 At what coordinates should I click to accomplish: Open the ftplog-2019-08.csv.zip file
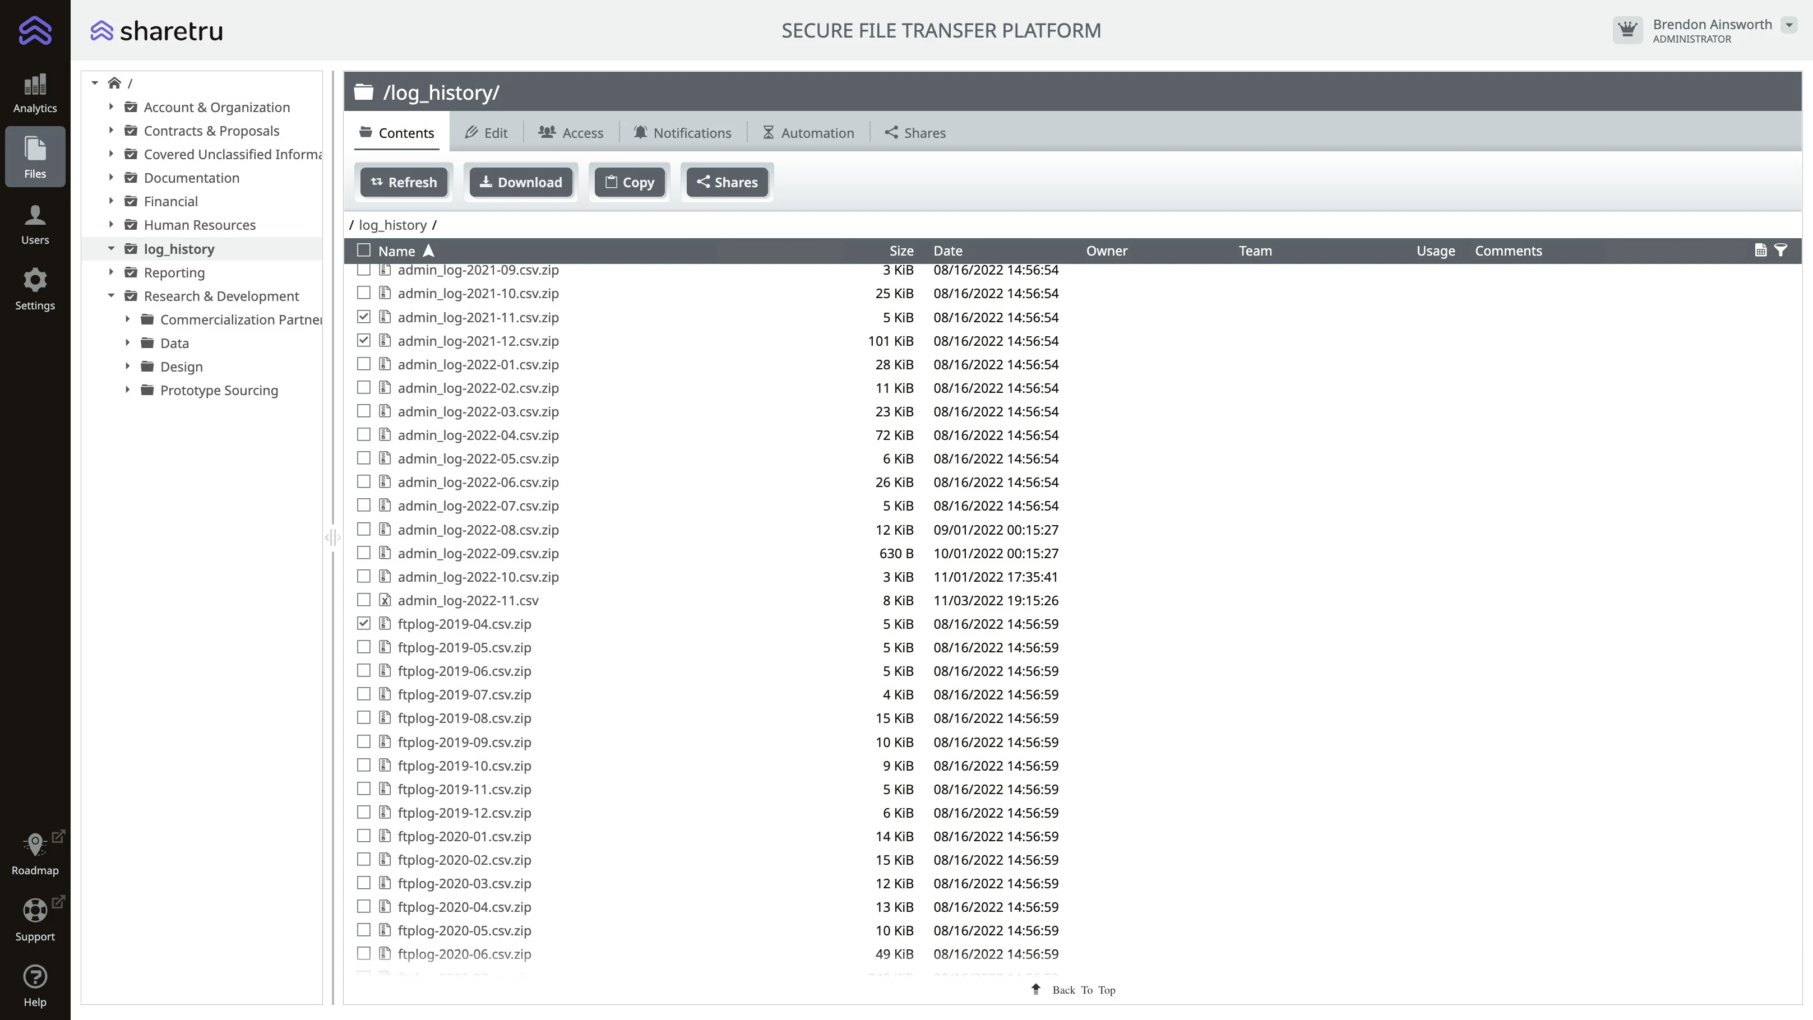464,718
